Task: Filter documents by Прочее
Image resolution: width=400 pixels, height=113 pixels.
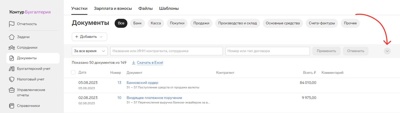Action: tap(350, 23)
